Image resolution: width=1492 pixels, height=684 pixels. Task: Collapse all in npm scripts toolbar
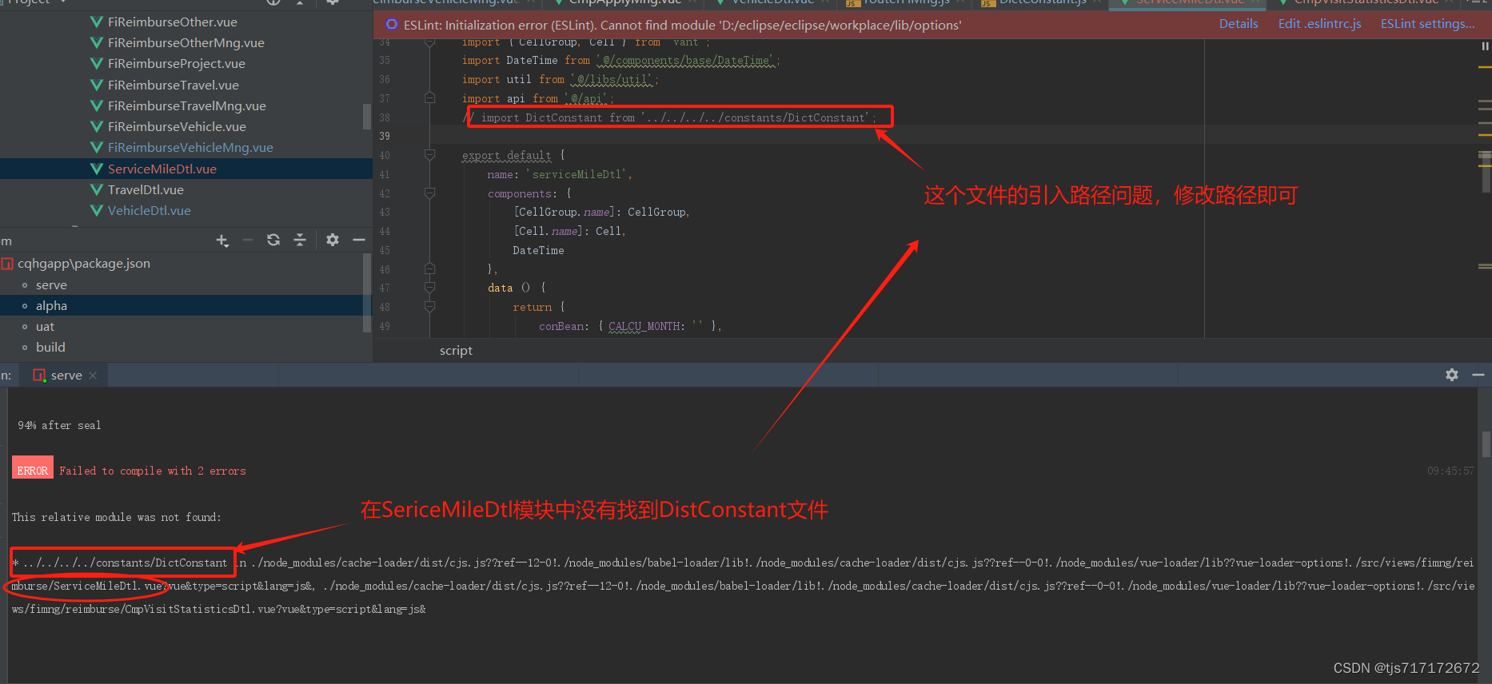click(300, 240)
